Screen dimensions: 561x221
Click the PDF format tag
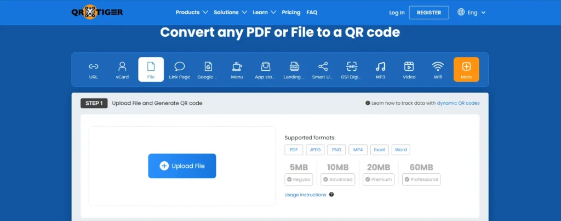coord(294,150)
